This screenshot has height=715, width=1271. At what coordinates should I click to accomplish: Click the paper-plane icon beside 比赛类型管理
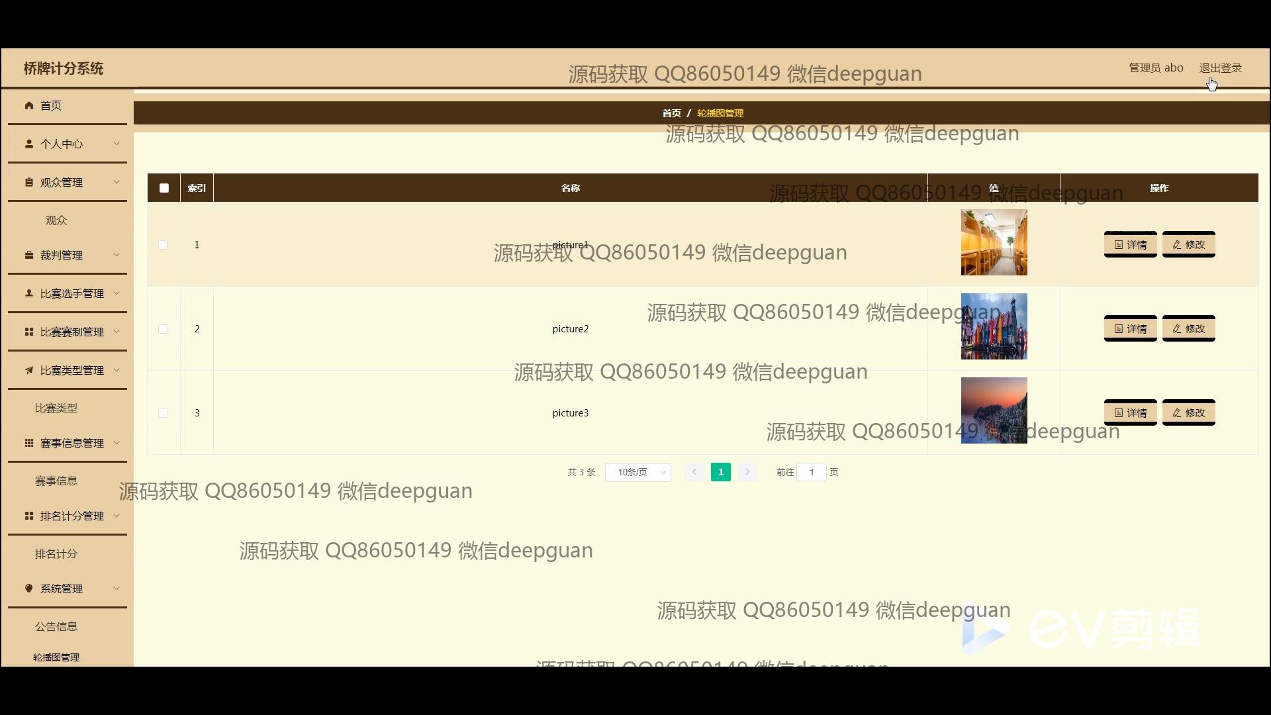coord(29,370)
